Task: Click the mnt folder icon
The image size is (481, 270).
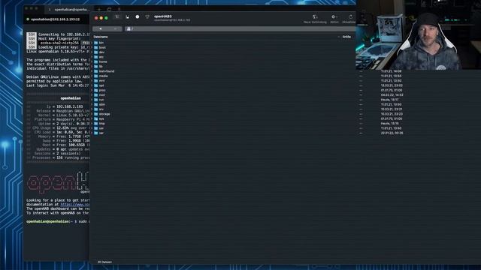Action: pyautogui.click(x=96, y=81)
